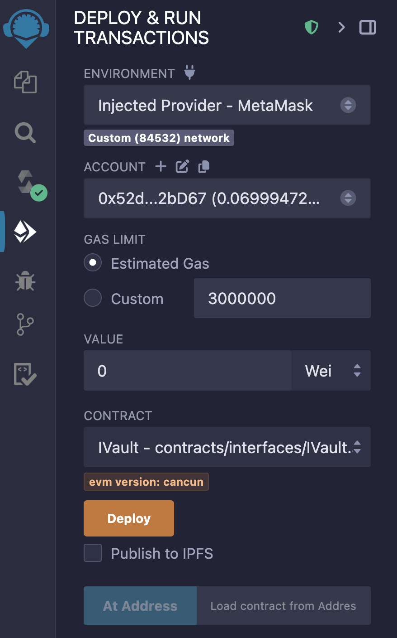This screenshot has height=638, width=397.
Task: Open the Git source control icon
Action: 25,324
